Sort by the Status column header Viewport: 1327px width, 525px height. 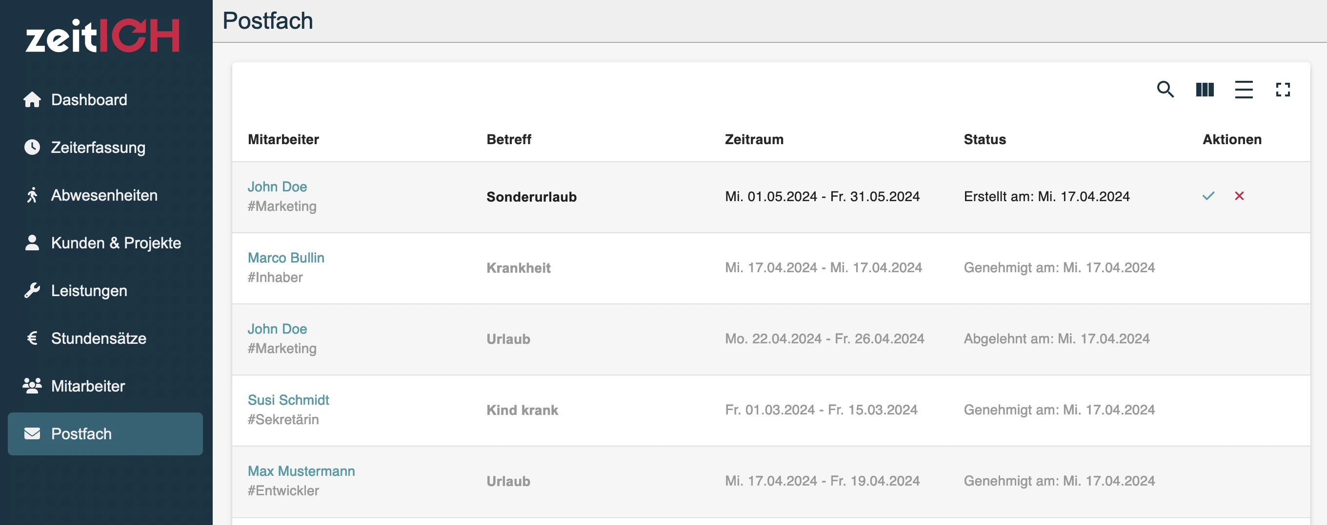(985, 139)
